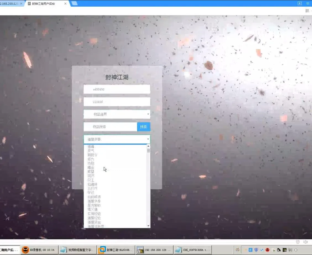The width and height of the screenshot is (312, 255).
Task: Click the account field showing a456456
Action: click(117, 89)
